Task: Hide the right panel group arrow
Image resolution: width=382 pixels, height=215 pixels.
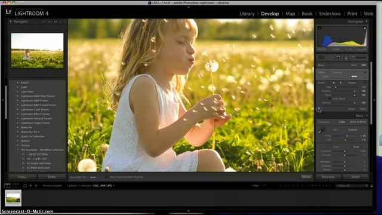Action: point(374,100)
